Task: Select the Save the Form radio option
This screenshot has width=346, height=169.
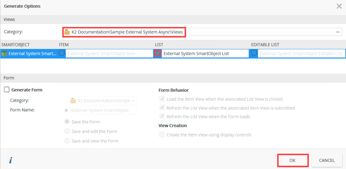Action: (67, 122)
